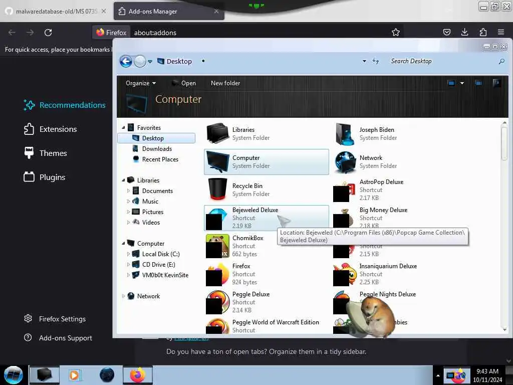Open recent locations dropdown beside forward button

click(150, 62)
